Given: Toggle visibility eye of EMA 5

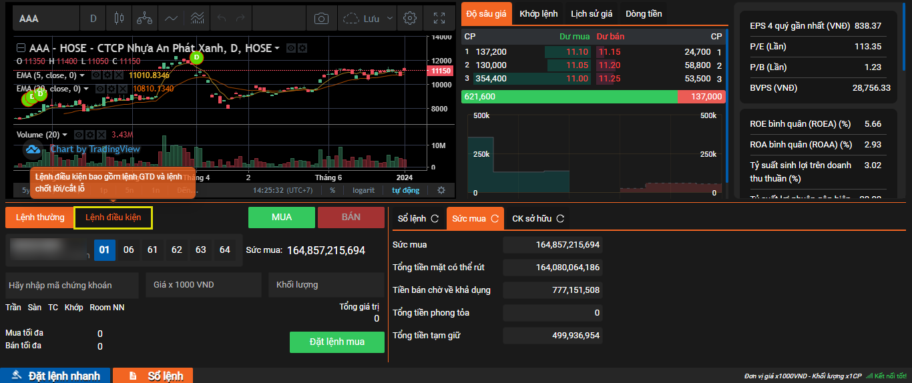Looking at the screenshot, I should [96, 75].
